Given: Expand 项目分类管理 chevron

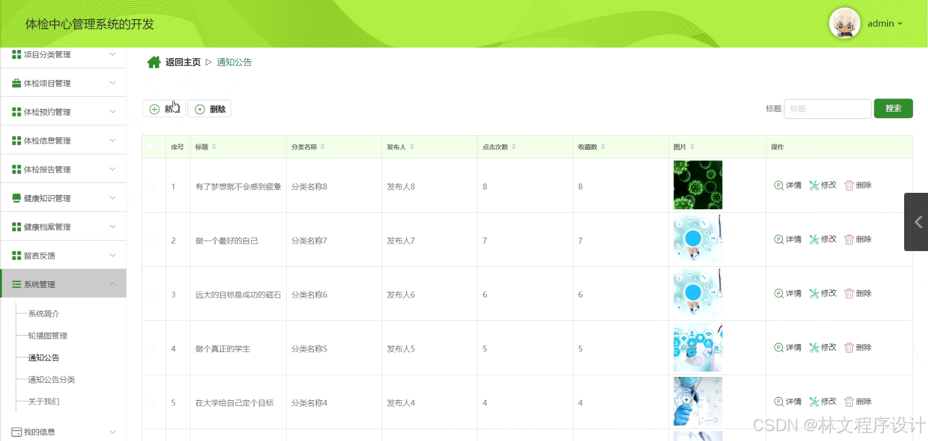Looking at the screenshot, I should click(112, 54).
